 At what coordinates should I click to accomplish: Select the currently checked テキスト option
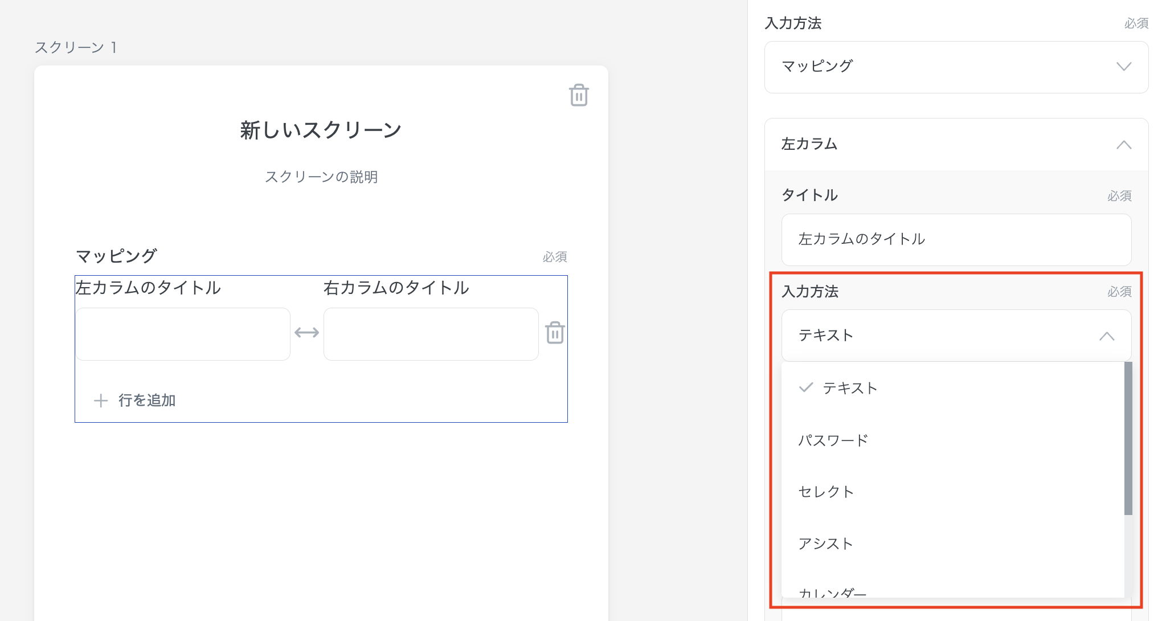850,388
